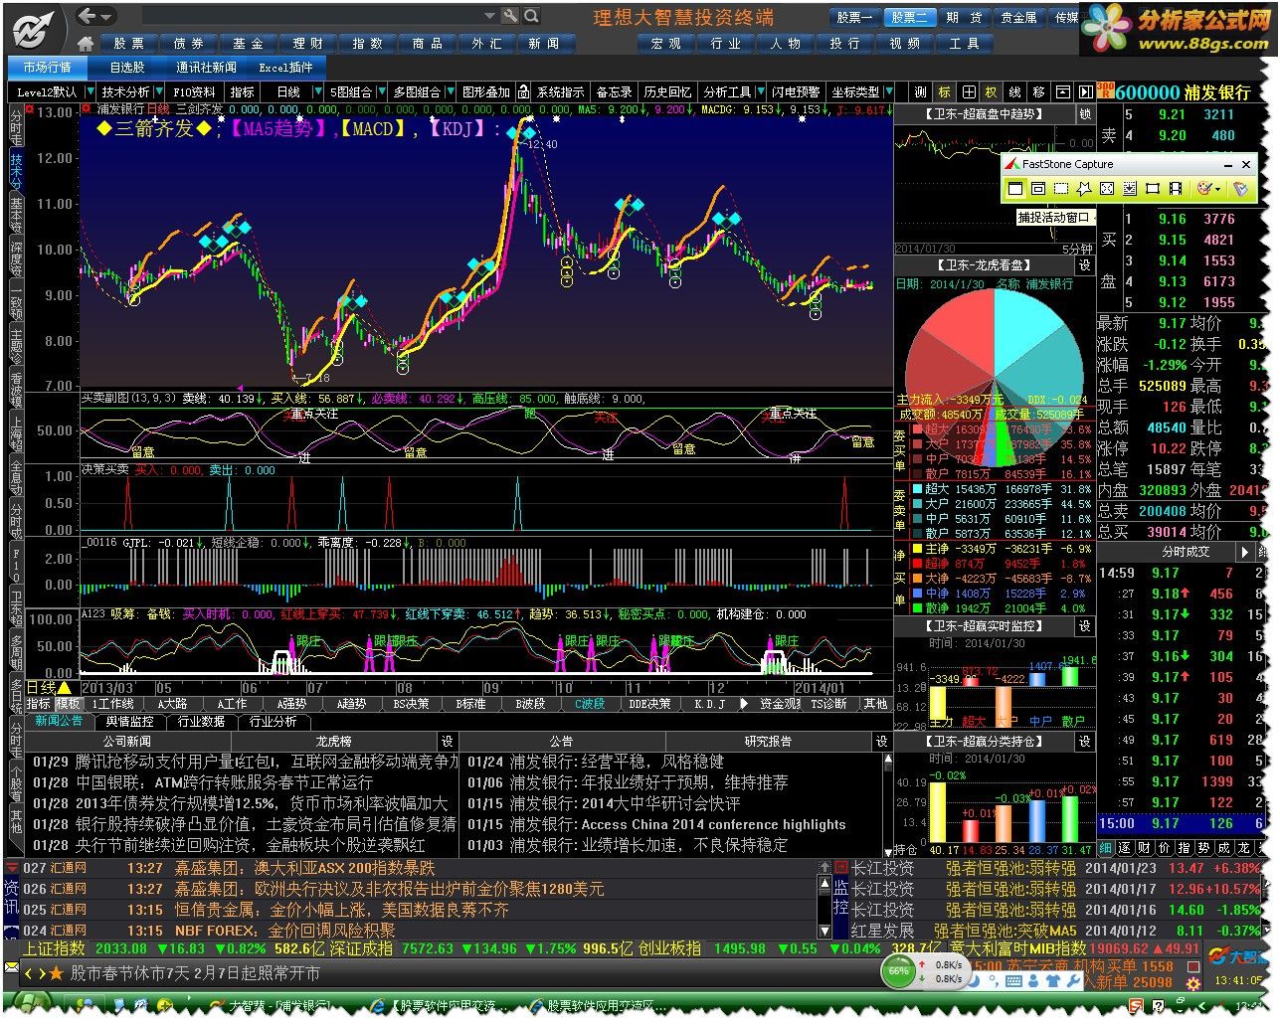Click FastStone settings icon at far right
This screenshot has width=1280, height=1025.
[x=1240, y=188]
